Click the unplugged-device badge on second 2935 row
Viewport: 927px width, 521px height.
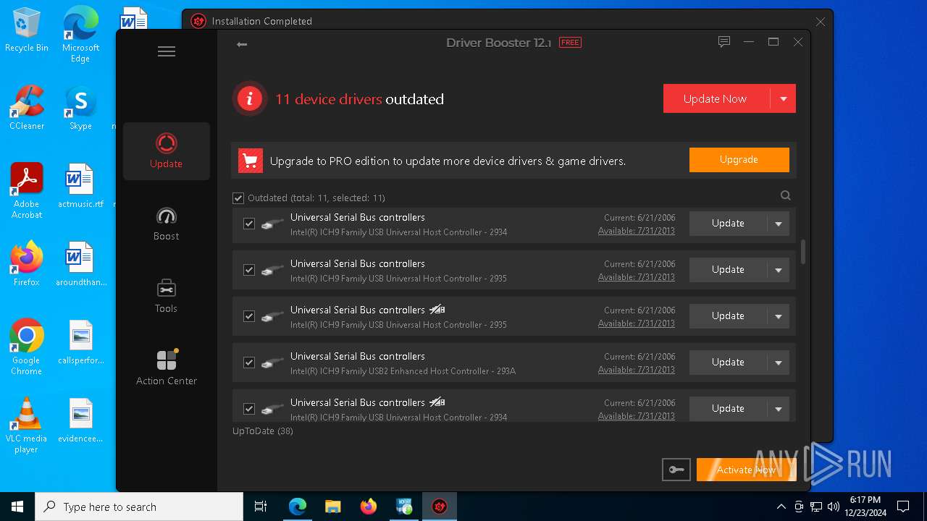(437, 310)
